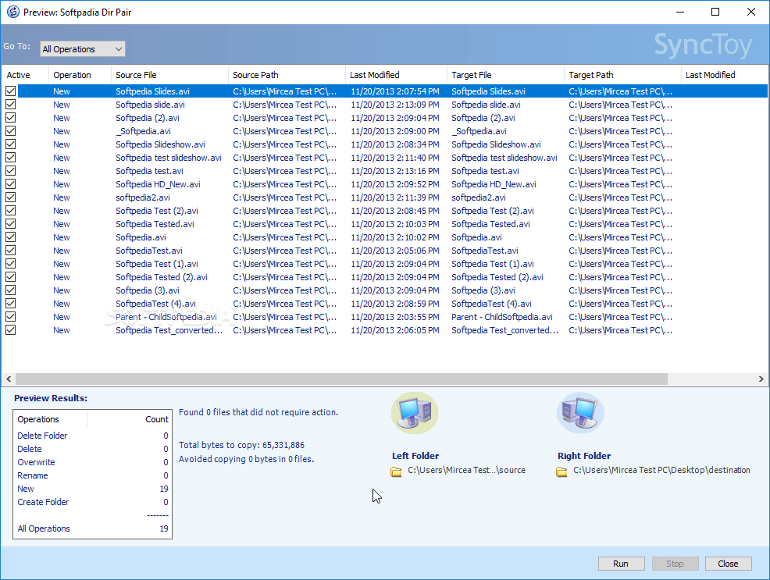Untick Parent - ChildSoftpedia.avi checkbox
Image resolution: width=770 pixels, height=580 pixels.
[10, 317]
